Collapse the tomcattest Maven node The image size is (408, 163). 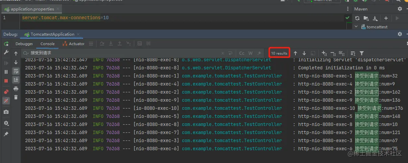point(356,27)
